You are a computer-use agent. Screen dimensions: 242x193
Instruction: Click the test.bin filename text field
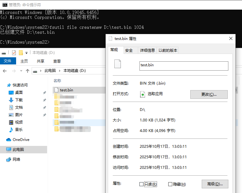click(183, 66)
